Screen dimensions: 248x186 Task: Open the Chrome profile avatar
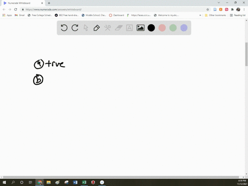[238, 9]
